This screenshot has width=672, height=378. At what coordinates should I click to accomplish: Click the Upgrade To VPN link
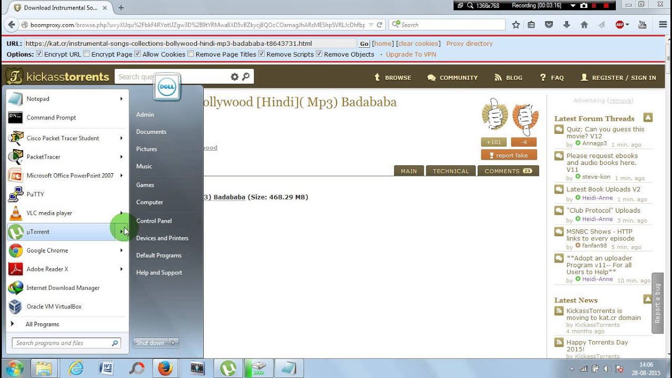411,54
